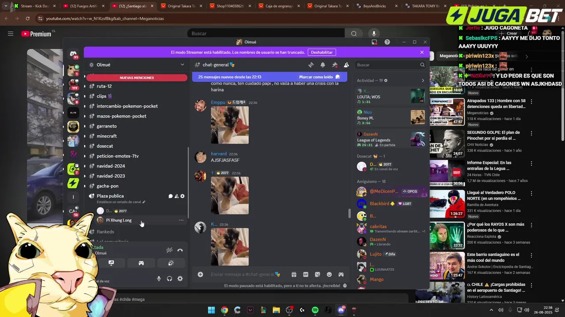
Task: Open the gift Nitro icon
Action: coord(294,274)
